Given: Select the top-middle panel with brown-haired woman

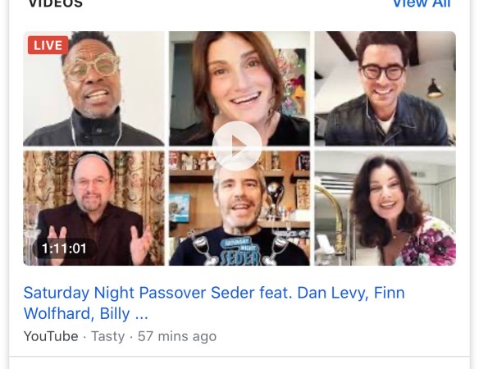Looking at the screenshot, I should click(239, 89).
